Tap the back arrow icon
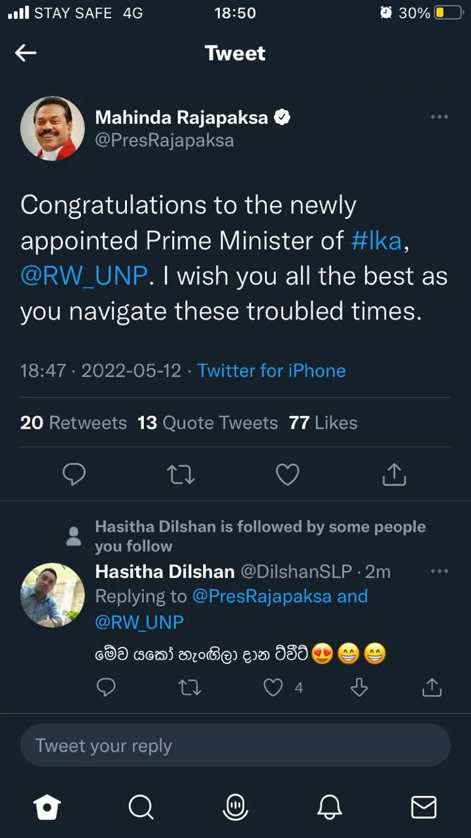 coord(26,53)
